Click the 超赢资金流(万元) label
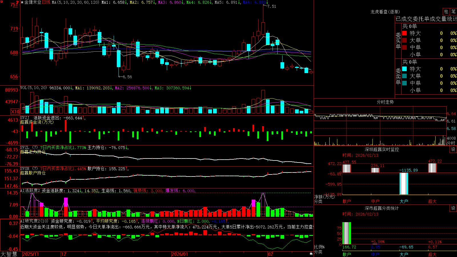This screenshot has height=257, width=457. (x=37, y=122)
